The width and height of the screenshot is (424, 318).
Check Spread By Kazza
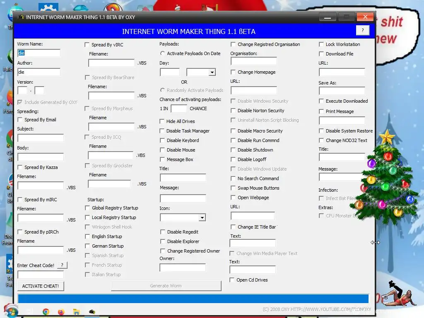pos(20,167)
